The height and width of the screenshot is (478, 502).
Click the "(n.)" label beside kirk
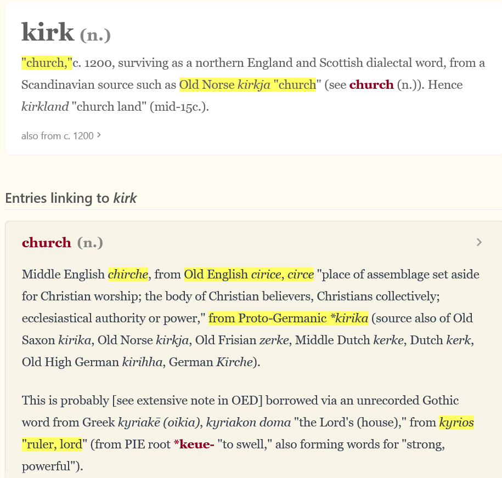pos(95,36)
